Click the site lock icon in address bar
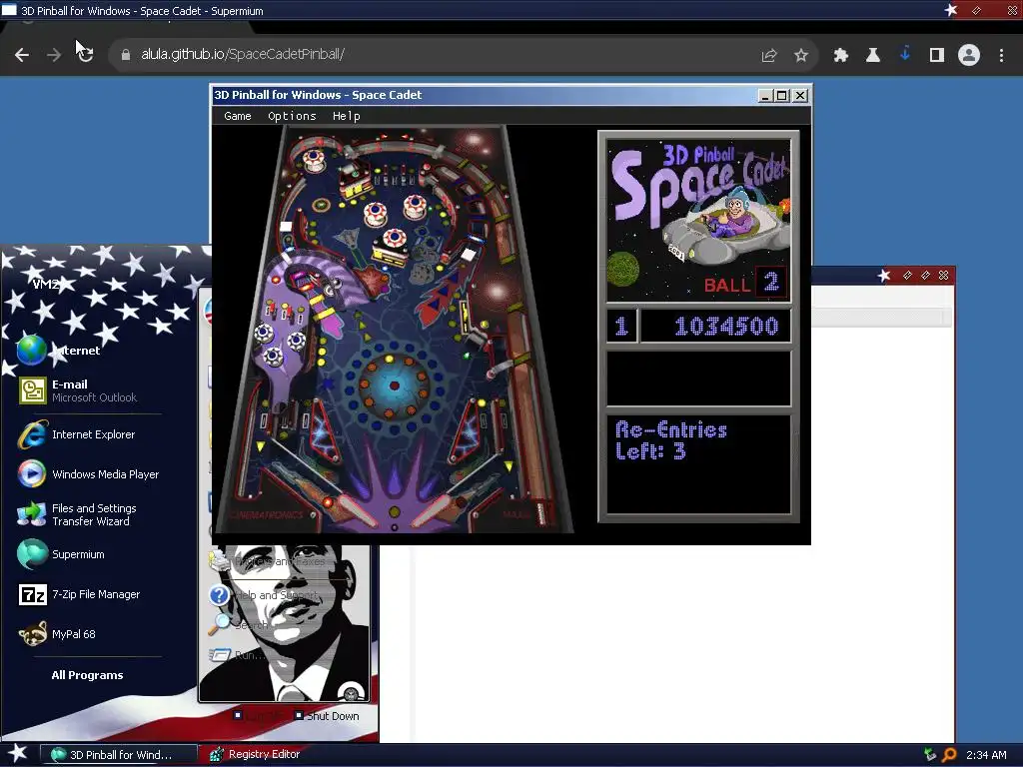The height and width of the screenshot is (767, 1023). (x=126, y=55)
